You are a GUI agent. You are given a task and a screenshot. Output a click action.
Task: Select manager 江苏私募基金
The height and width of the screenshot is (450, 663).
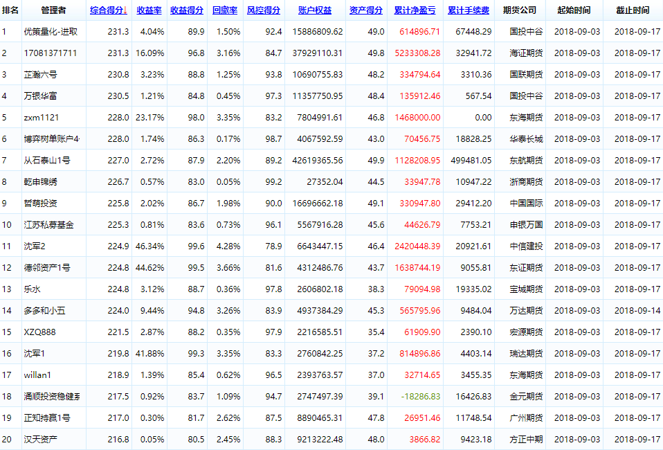click(48, 225)
